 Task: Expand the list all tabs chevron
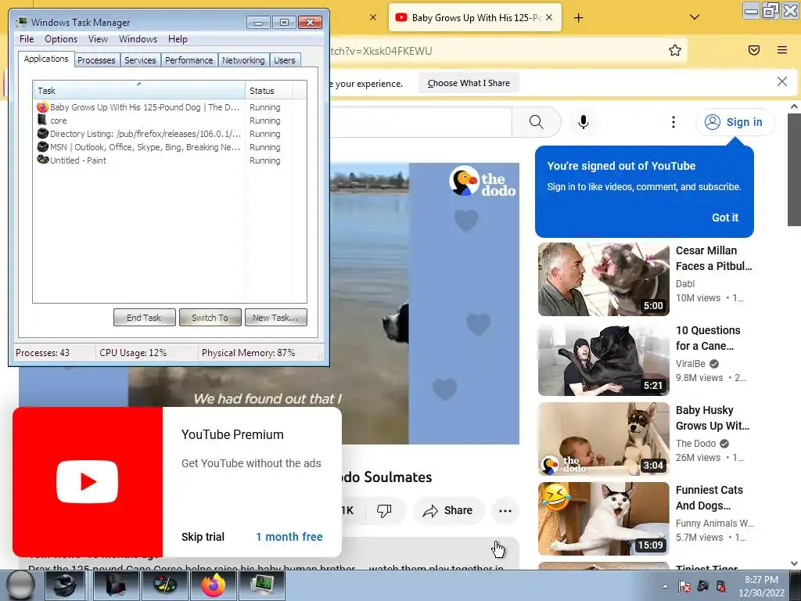point(695,17)
